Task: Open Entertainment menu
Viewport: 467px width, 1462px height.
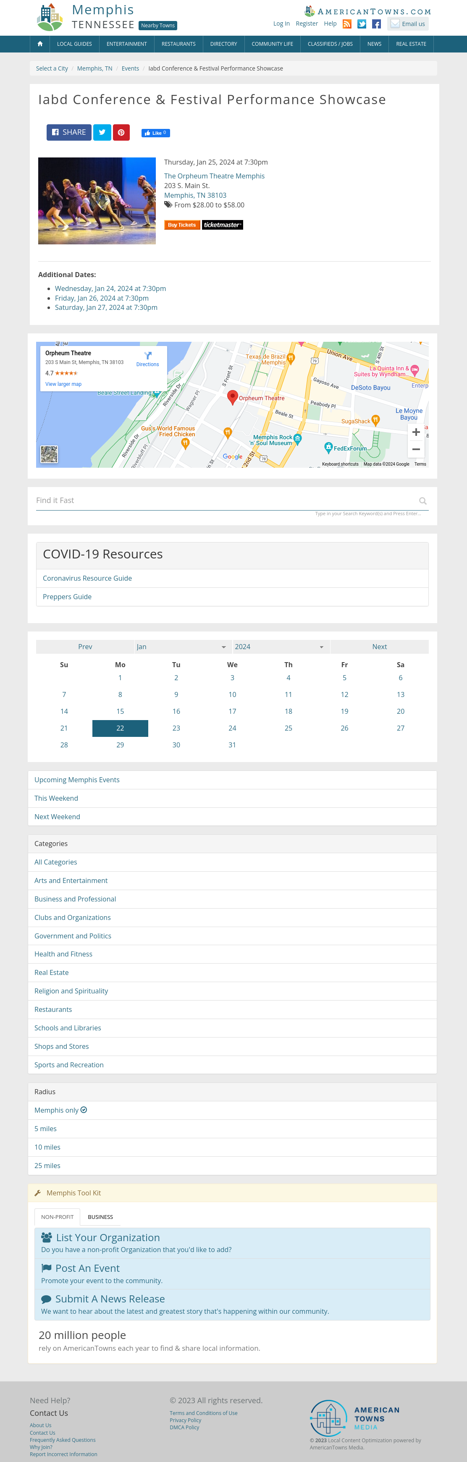Action: (x=126, y=44)
